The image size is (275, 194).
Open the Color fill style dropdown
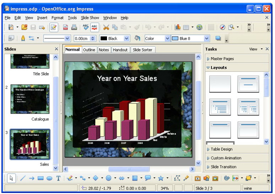167,38
